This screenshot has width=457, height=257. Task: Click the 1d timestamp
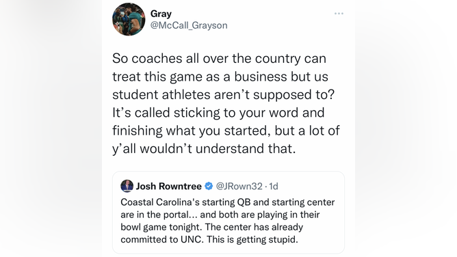tap(274, 186)
